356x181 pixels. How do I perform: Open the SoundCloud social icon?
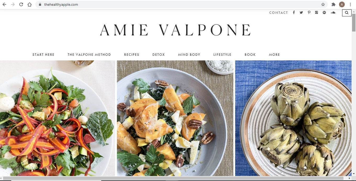[x=333, y=13]
